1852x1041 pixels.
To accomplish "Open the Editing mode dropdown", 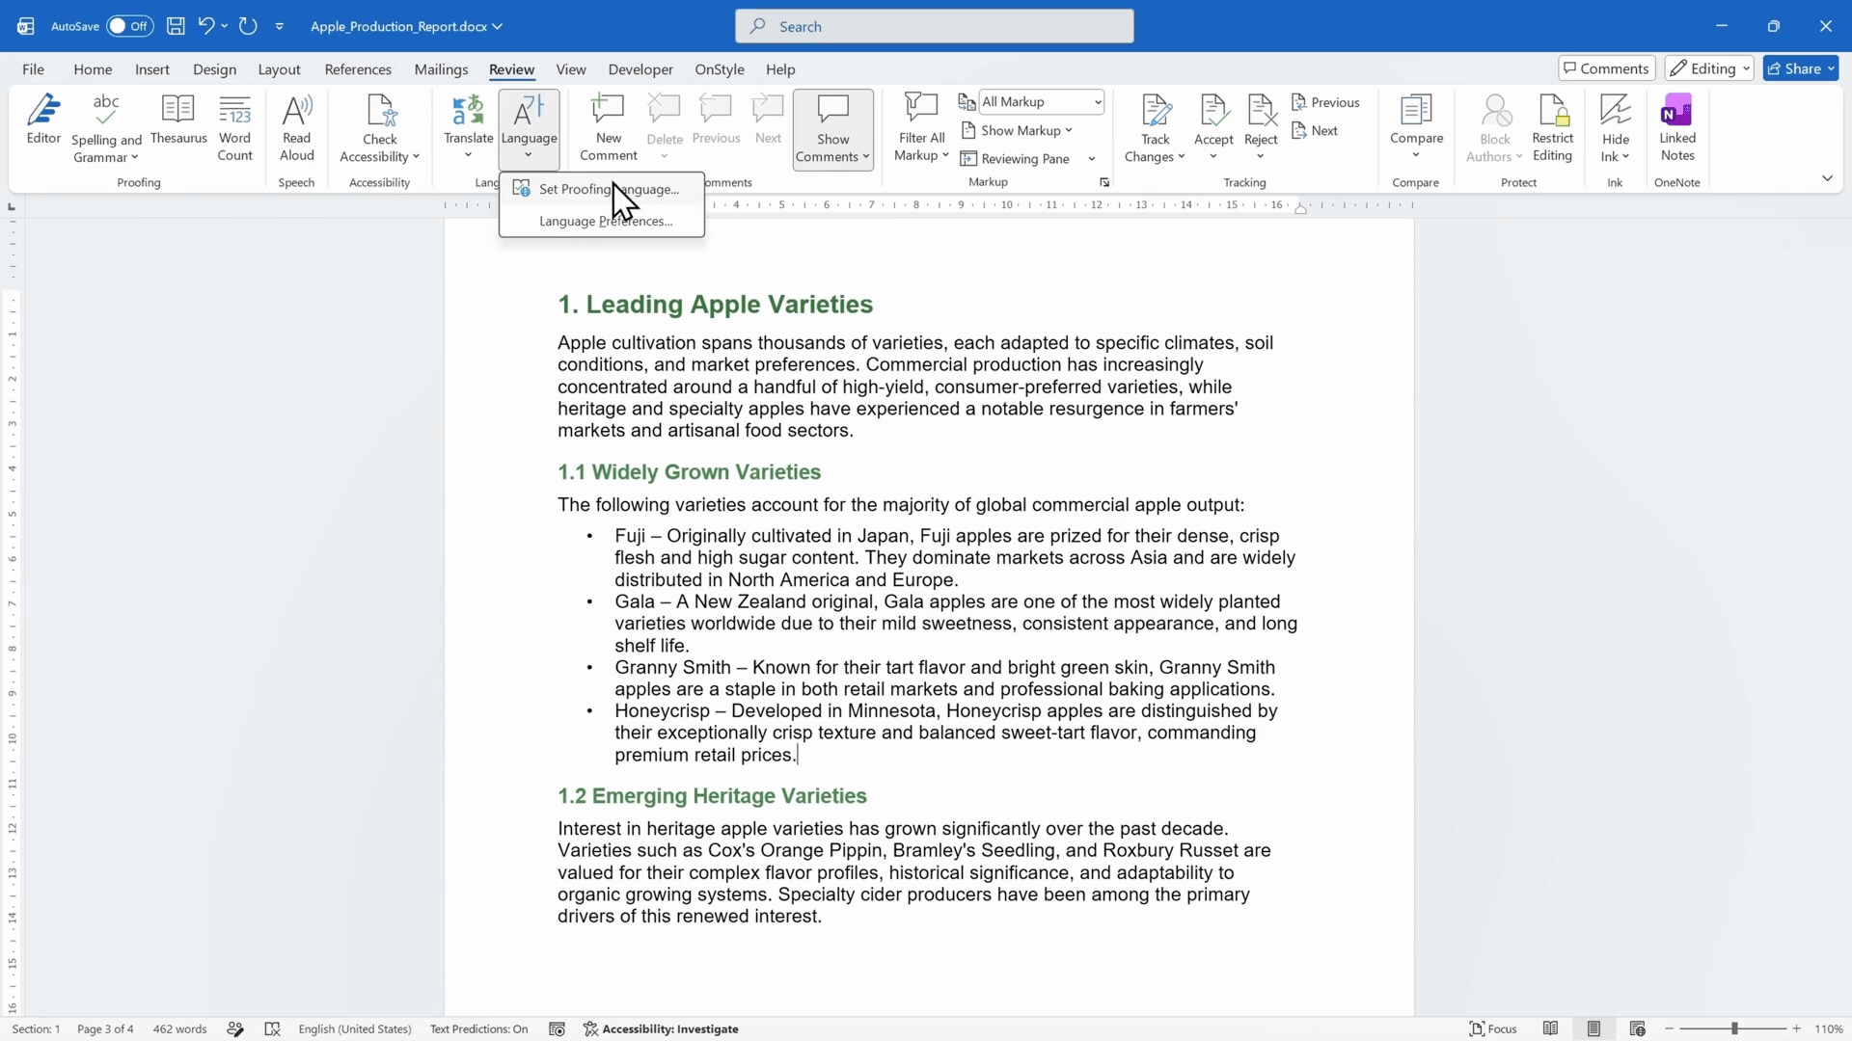I will tap(1709, 68).
